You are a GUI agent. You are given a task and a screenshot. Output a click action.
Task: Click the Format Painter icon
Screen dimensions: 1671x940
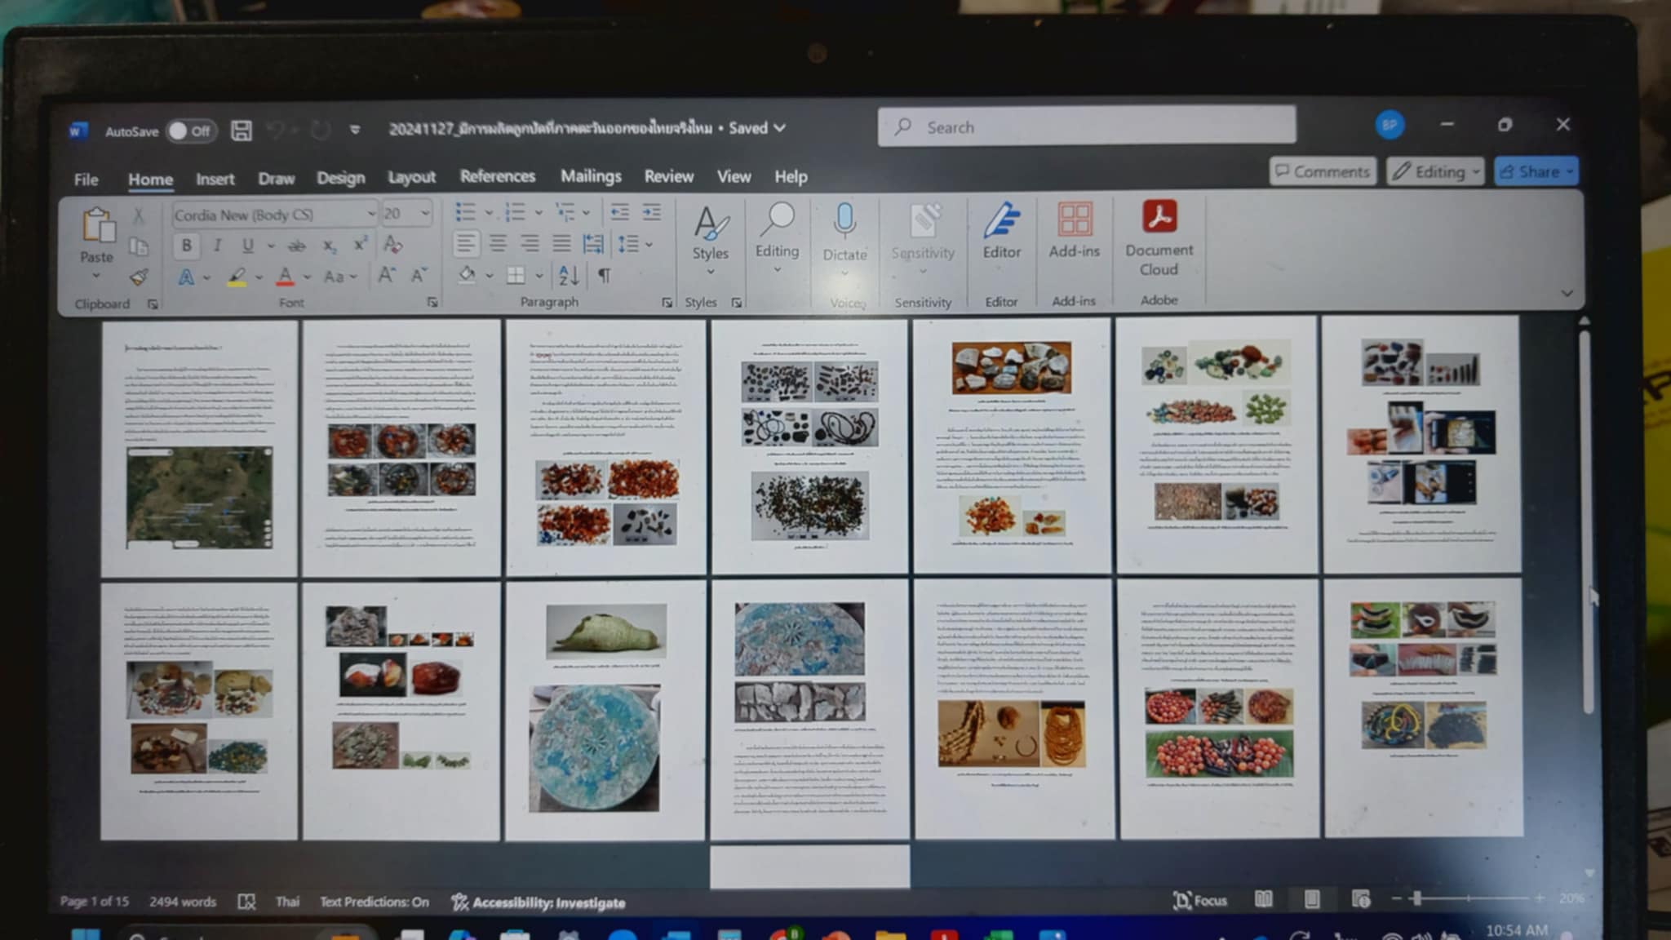pos(139,277)
